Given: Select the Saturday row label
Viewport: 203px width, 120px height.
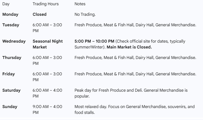Looking at the screenshot, I should point(11,90).
